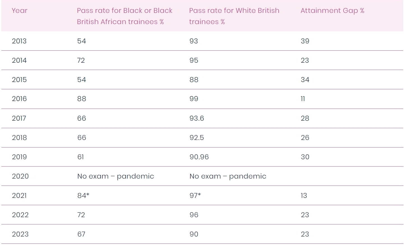The height and width of the screenshot is (246, 404).
Task: Click the 2020 year cell
Action: pyautogui.click(x=20, y=176)
